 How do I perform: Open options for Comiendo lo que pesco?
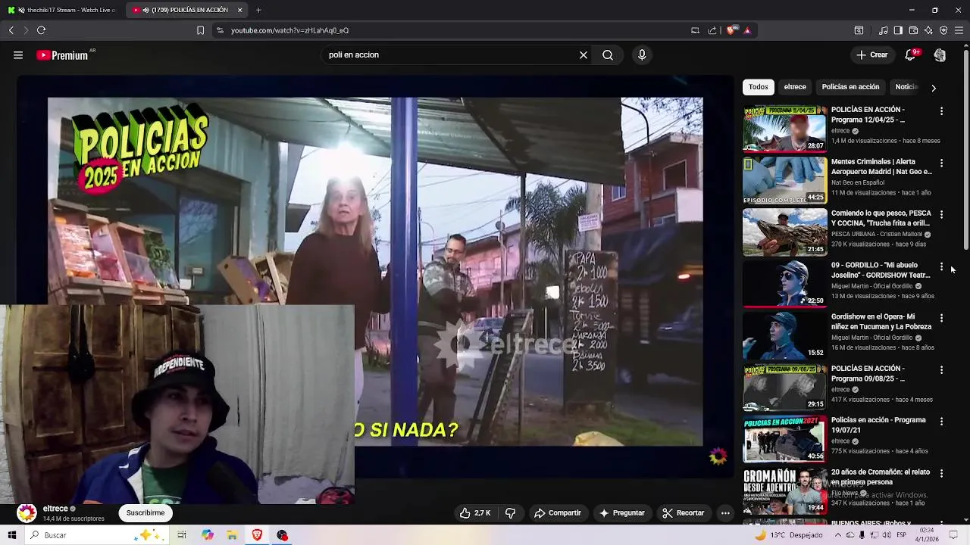(941, 215)
